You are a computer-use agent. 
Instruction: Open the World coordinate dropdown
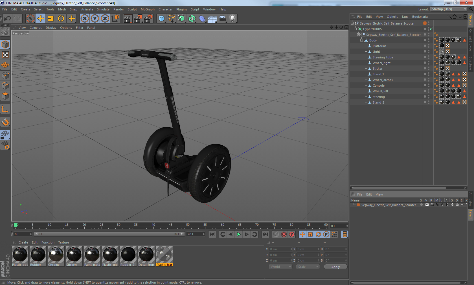pos(280,267)
